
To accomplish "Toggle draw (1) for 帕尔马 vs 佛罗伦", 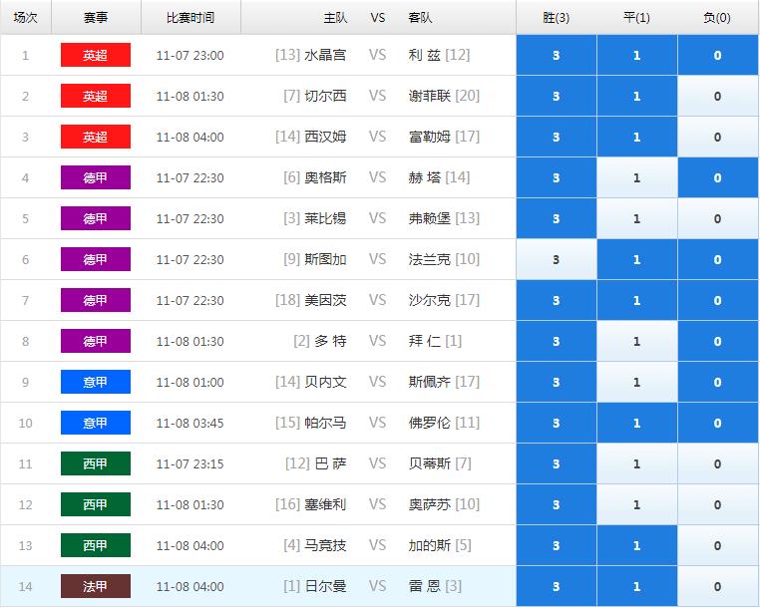I will [x=637, y=423].
